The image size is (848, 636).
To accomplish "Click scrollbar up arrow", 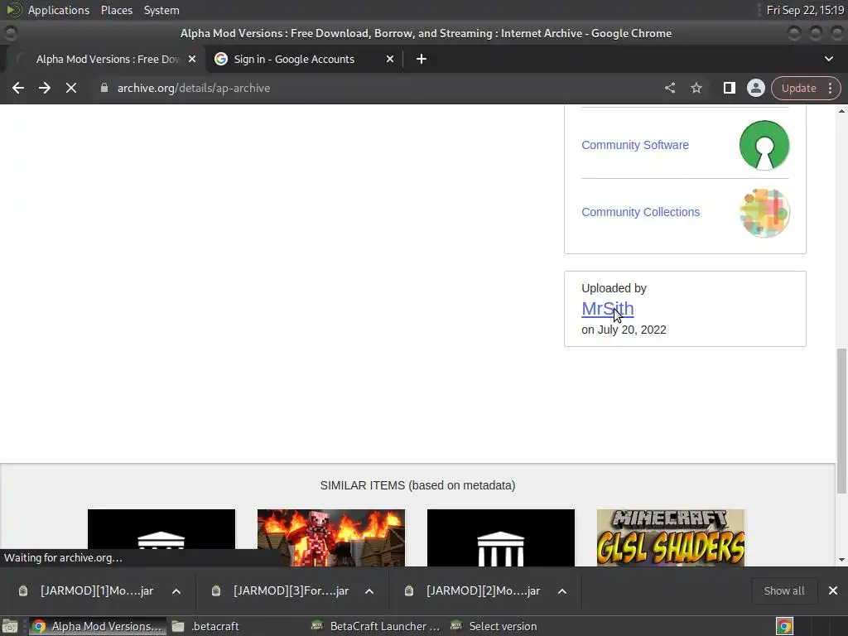I will [841, 111].
